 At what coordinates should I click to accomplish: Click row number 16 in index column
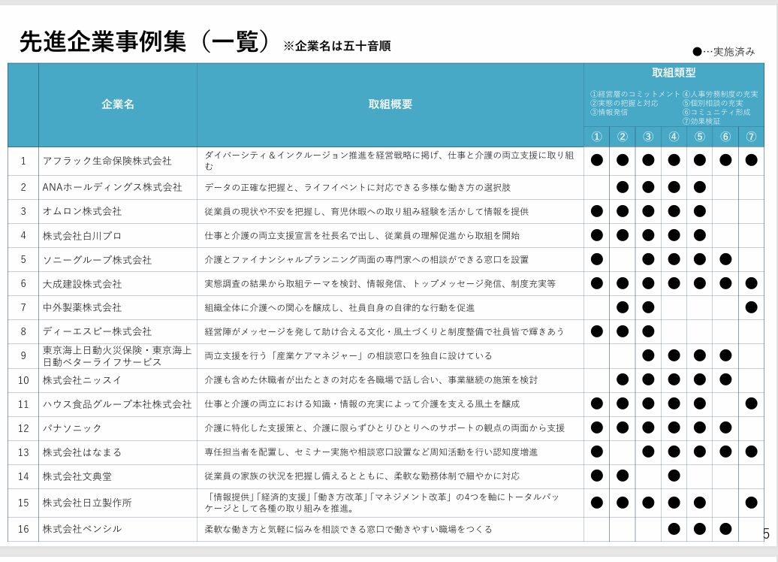[23, 529]
